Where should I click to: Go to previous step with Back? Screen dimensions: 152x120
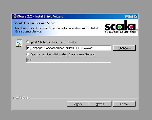click(x=78, y=104)
